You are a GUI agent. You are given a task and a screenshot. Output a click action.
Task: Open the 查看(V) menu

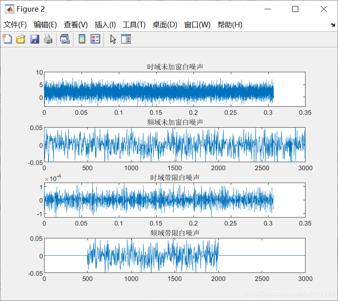click(x=75, y=25)
